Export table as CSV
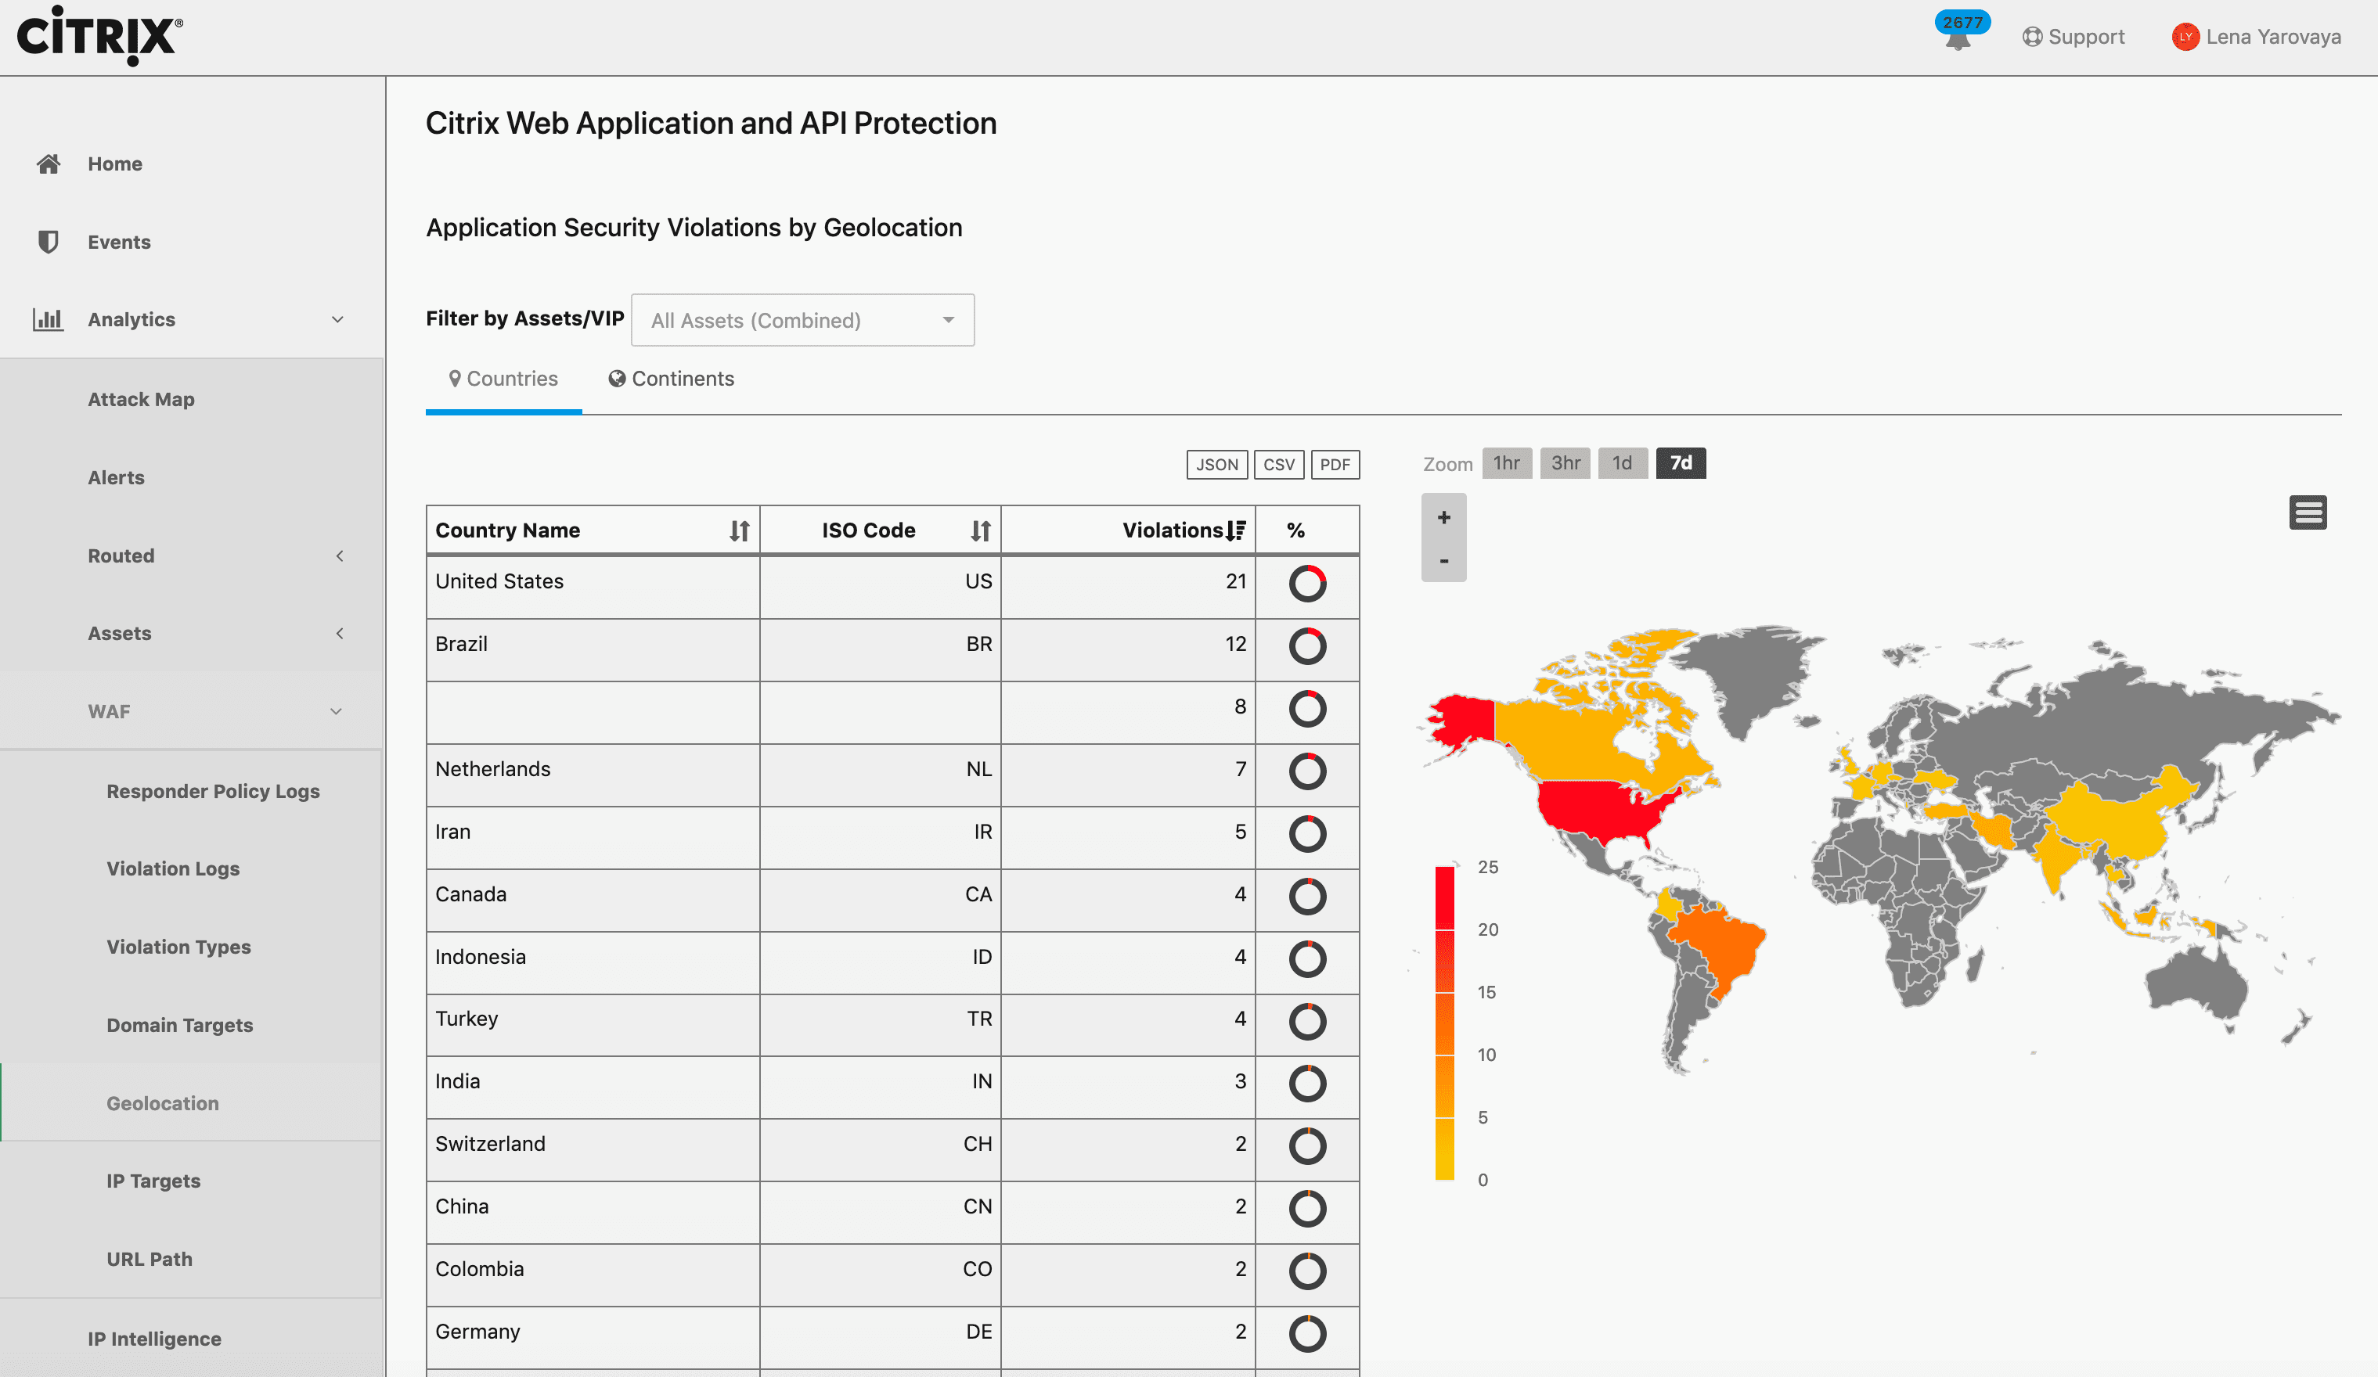Viewport: 2378px width, 1377px height. coord(1279,464)
